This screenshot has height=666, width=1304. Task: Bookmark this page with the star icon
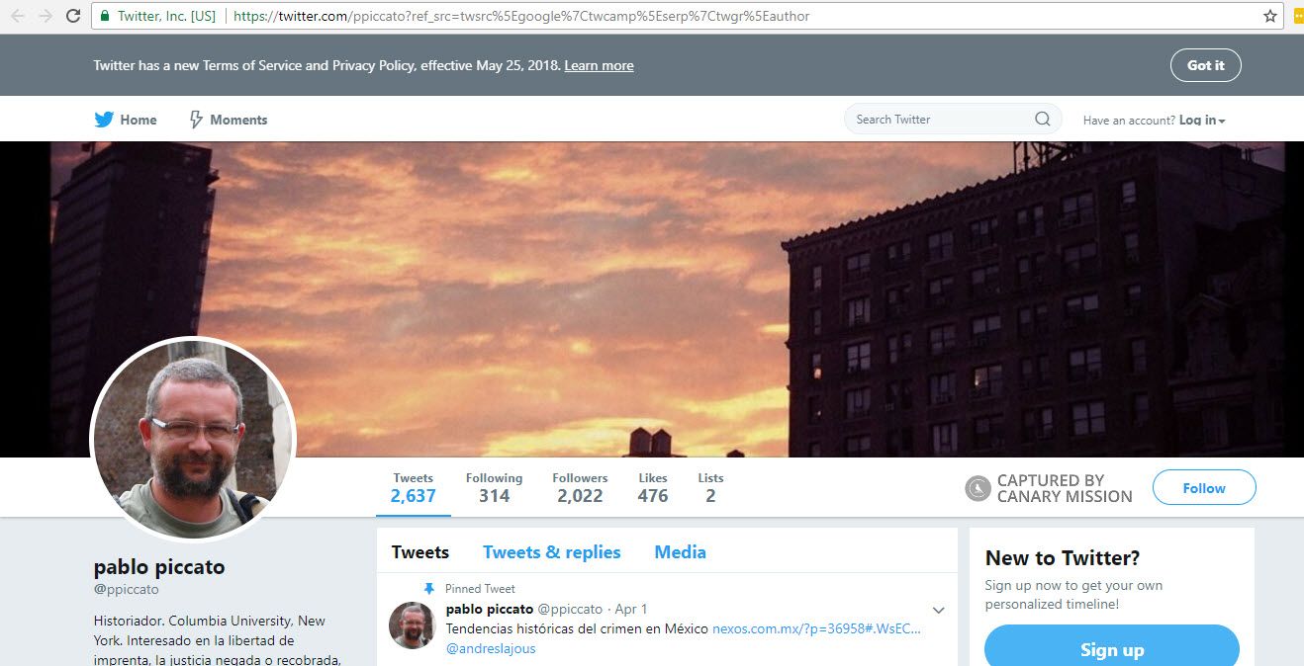1270,16
